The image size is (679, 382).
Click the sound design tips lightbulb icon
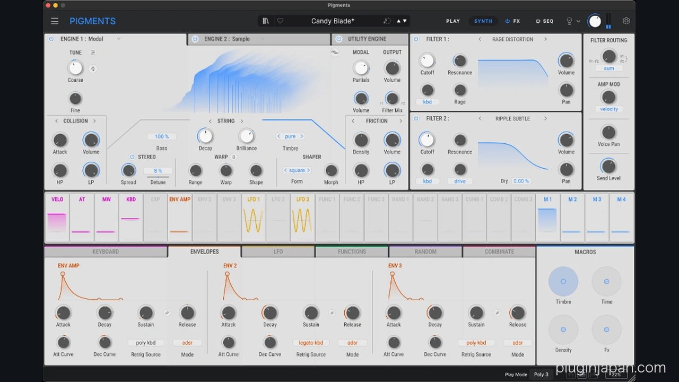pyautogui.click(x=569, y=21)
